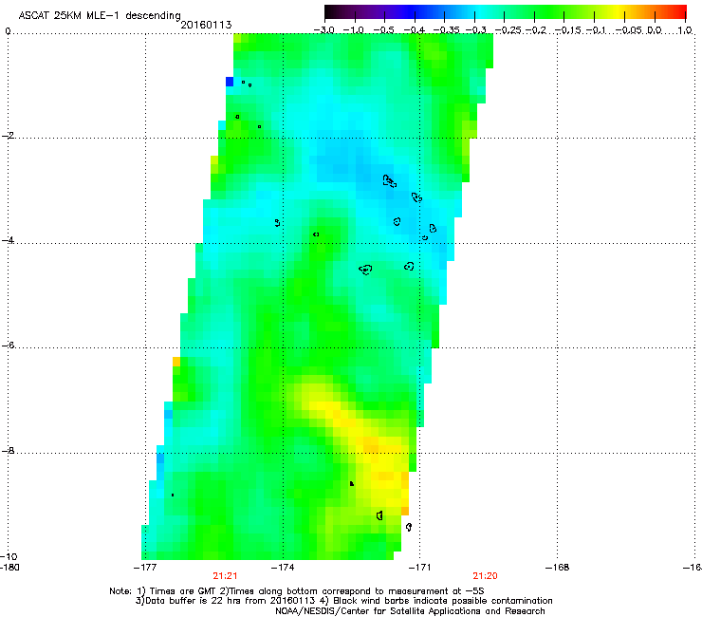The height and width of the screenshot is (617, 702).
Task: Click the -1.0 color scale label
Action: tap(353, 30)
